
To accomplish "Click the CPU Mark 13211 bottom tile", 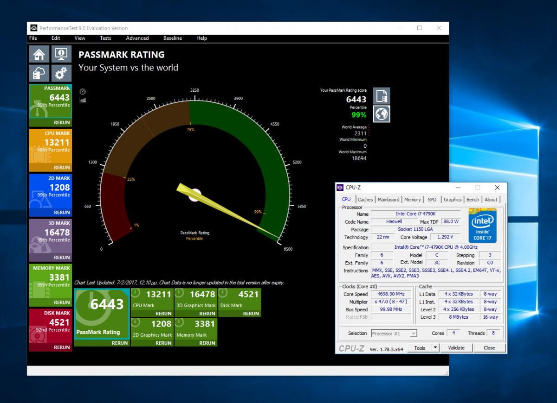I will point(152,299).
